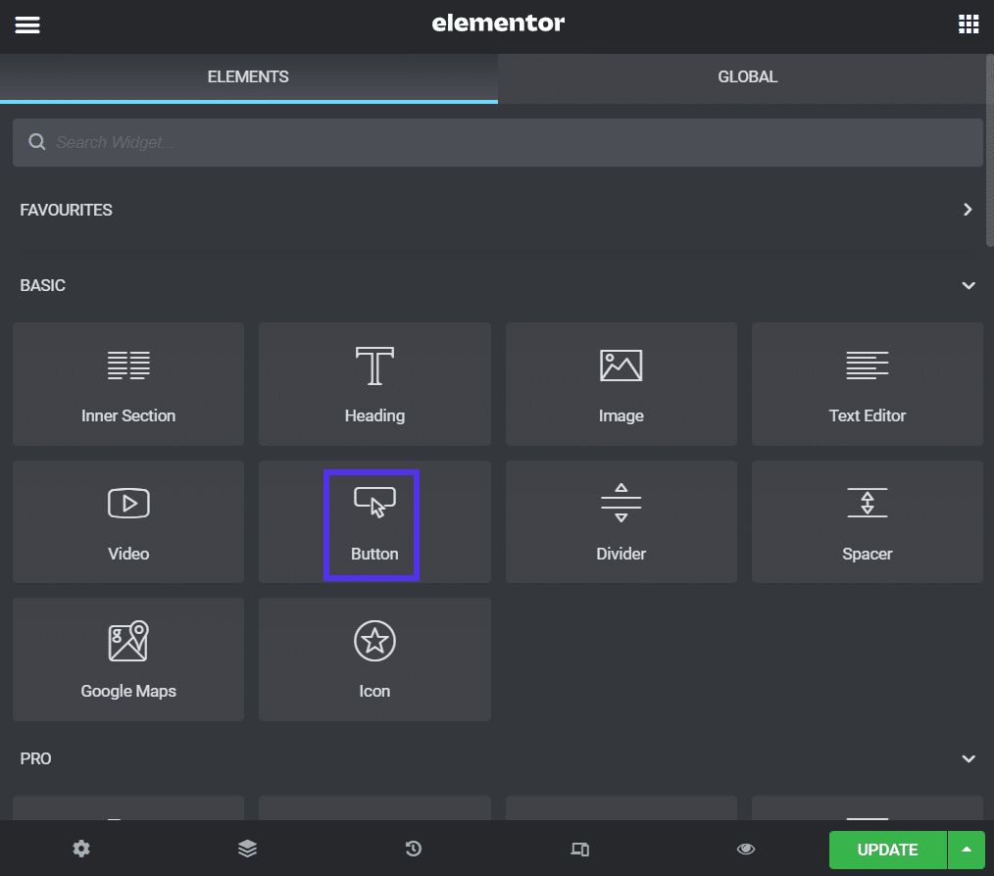This screenshot has height=876, width=994.
Task: Click the UPDATE button
Action: [x=886, y=850]
